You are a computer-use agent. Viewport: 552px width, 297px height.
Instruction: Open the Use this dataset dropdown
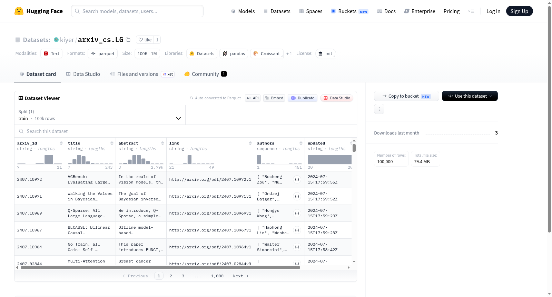(470, 96)
